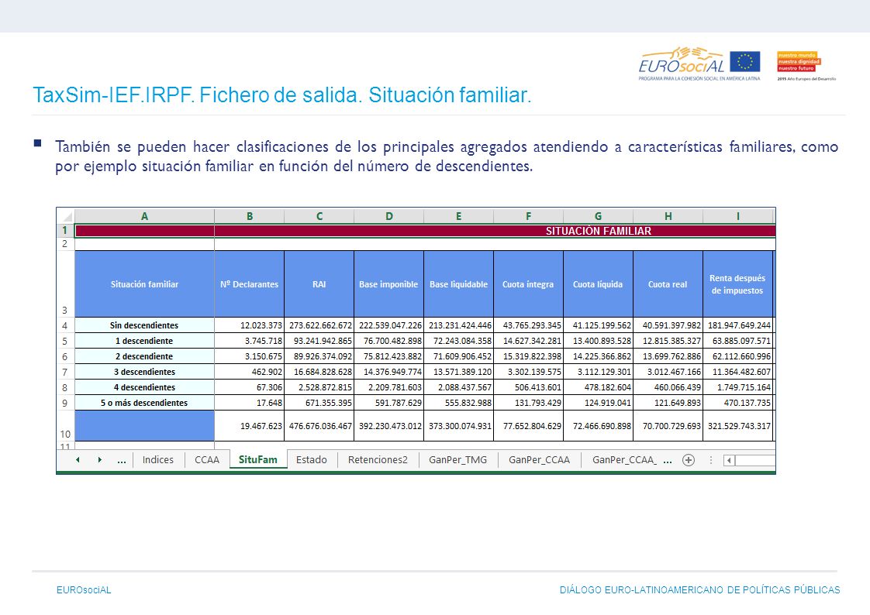Select column B header
The width and height of the screenshot is (870, 615).
[250, 216]
